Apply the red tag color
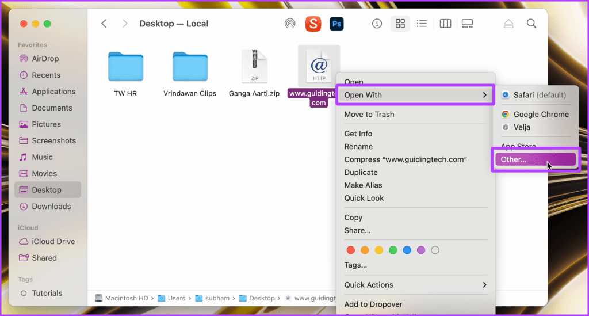The width and height of the screenshot is (589, 316). click(350, 250)
